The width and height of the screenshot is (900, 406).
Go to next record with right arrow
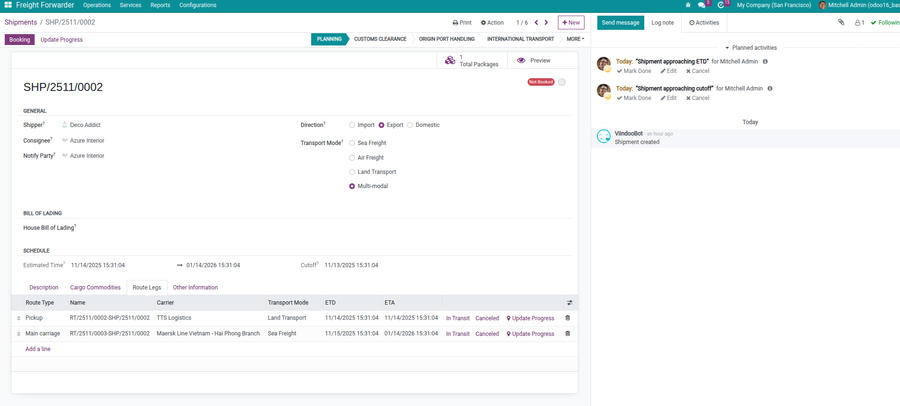[x=547, y=22]
